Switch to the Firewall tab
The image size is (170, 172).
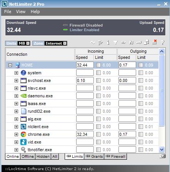point(115,157)
